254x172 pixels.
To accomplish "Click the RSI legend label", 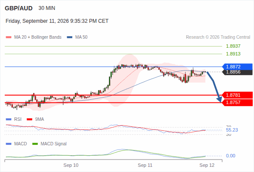I will (18, 120).
